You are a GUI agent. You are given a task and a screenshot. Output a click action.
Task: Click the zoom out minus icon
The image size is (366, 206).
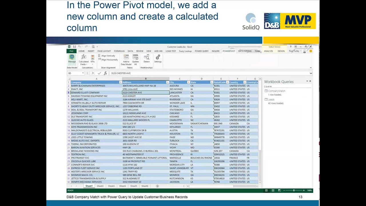pos(284,191)
